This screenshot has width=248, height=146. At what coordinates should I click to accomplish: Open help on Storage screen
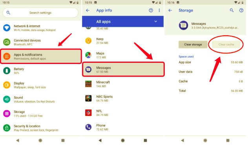click(241, 11)
